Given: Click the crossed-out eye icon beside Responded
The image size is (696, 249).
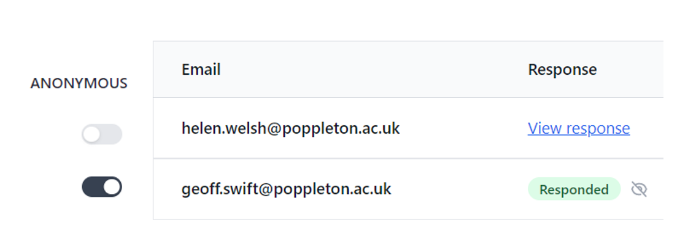Looking at the screenshot, I should coord(639,190).
